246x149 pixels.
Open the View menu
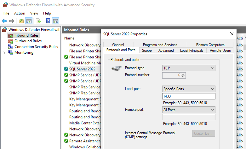(x=34, y=13)
